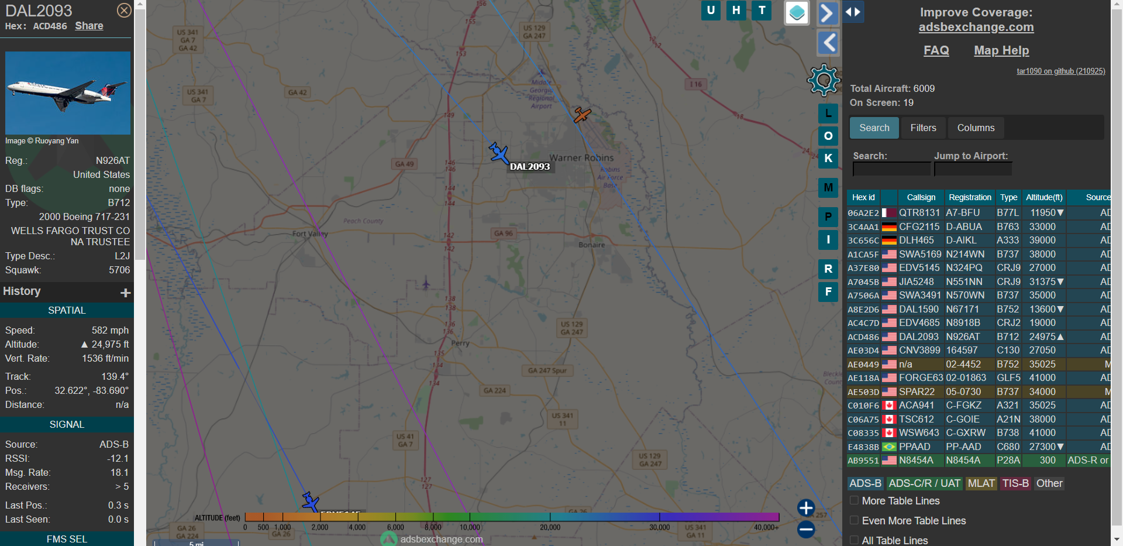Select the N8454A aircraft row

979,461
